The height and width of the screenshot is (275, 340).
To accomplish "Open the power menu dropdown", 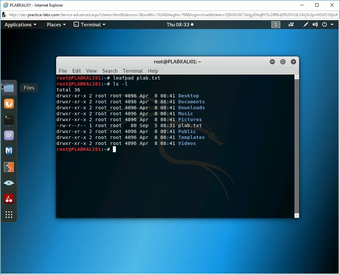I will [327, 25].
